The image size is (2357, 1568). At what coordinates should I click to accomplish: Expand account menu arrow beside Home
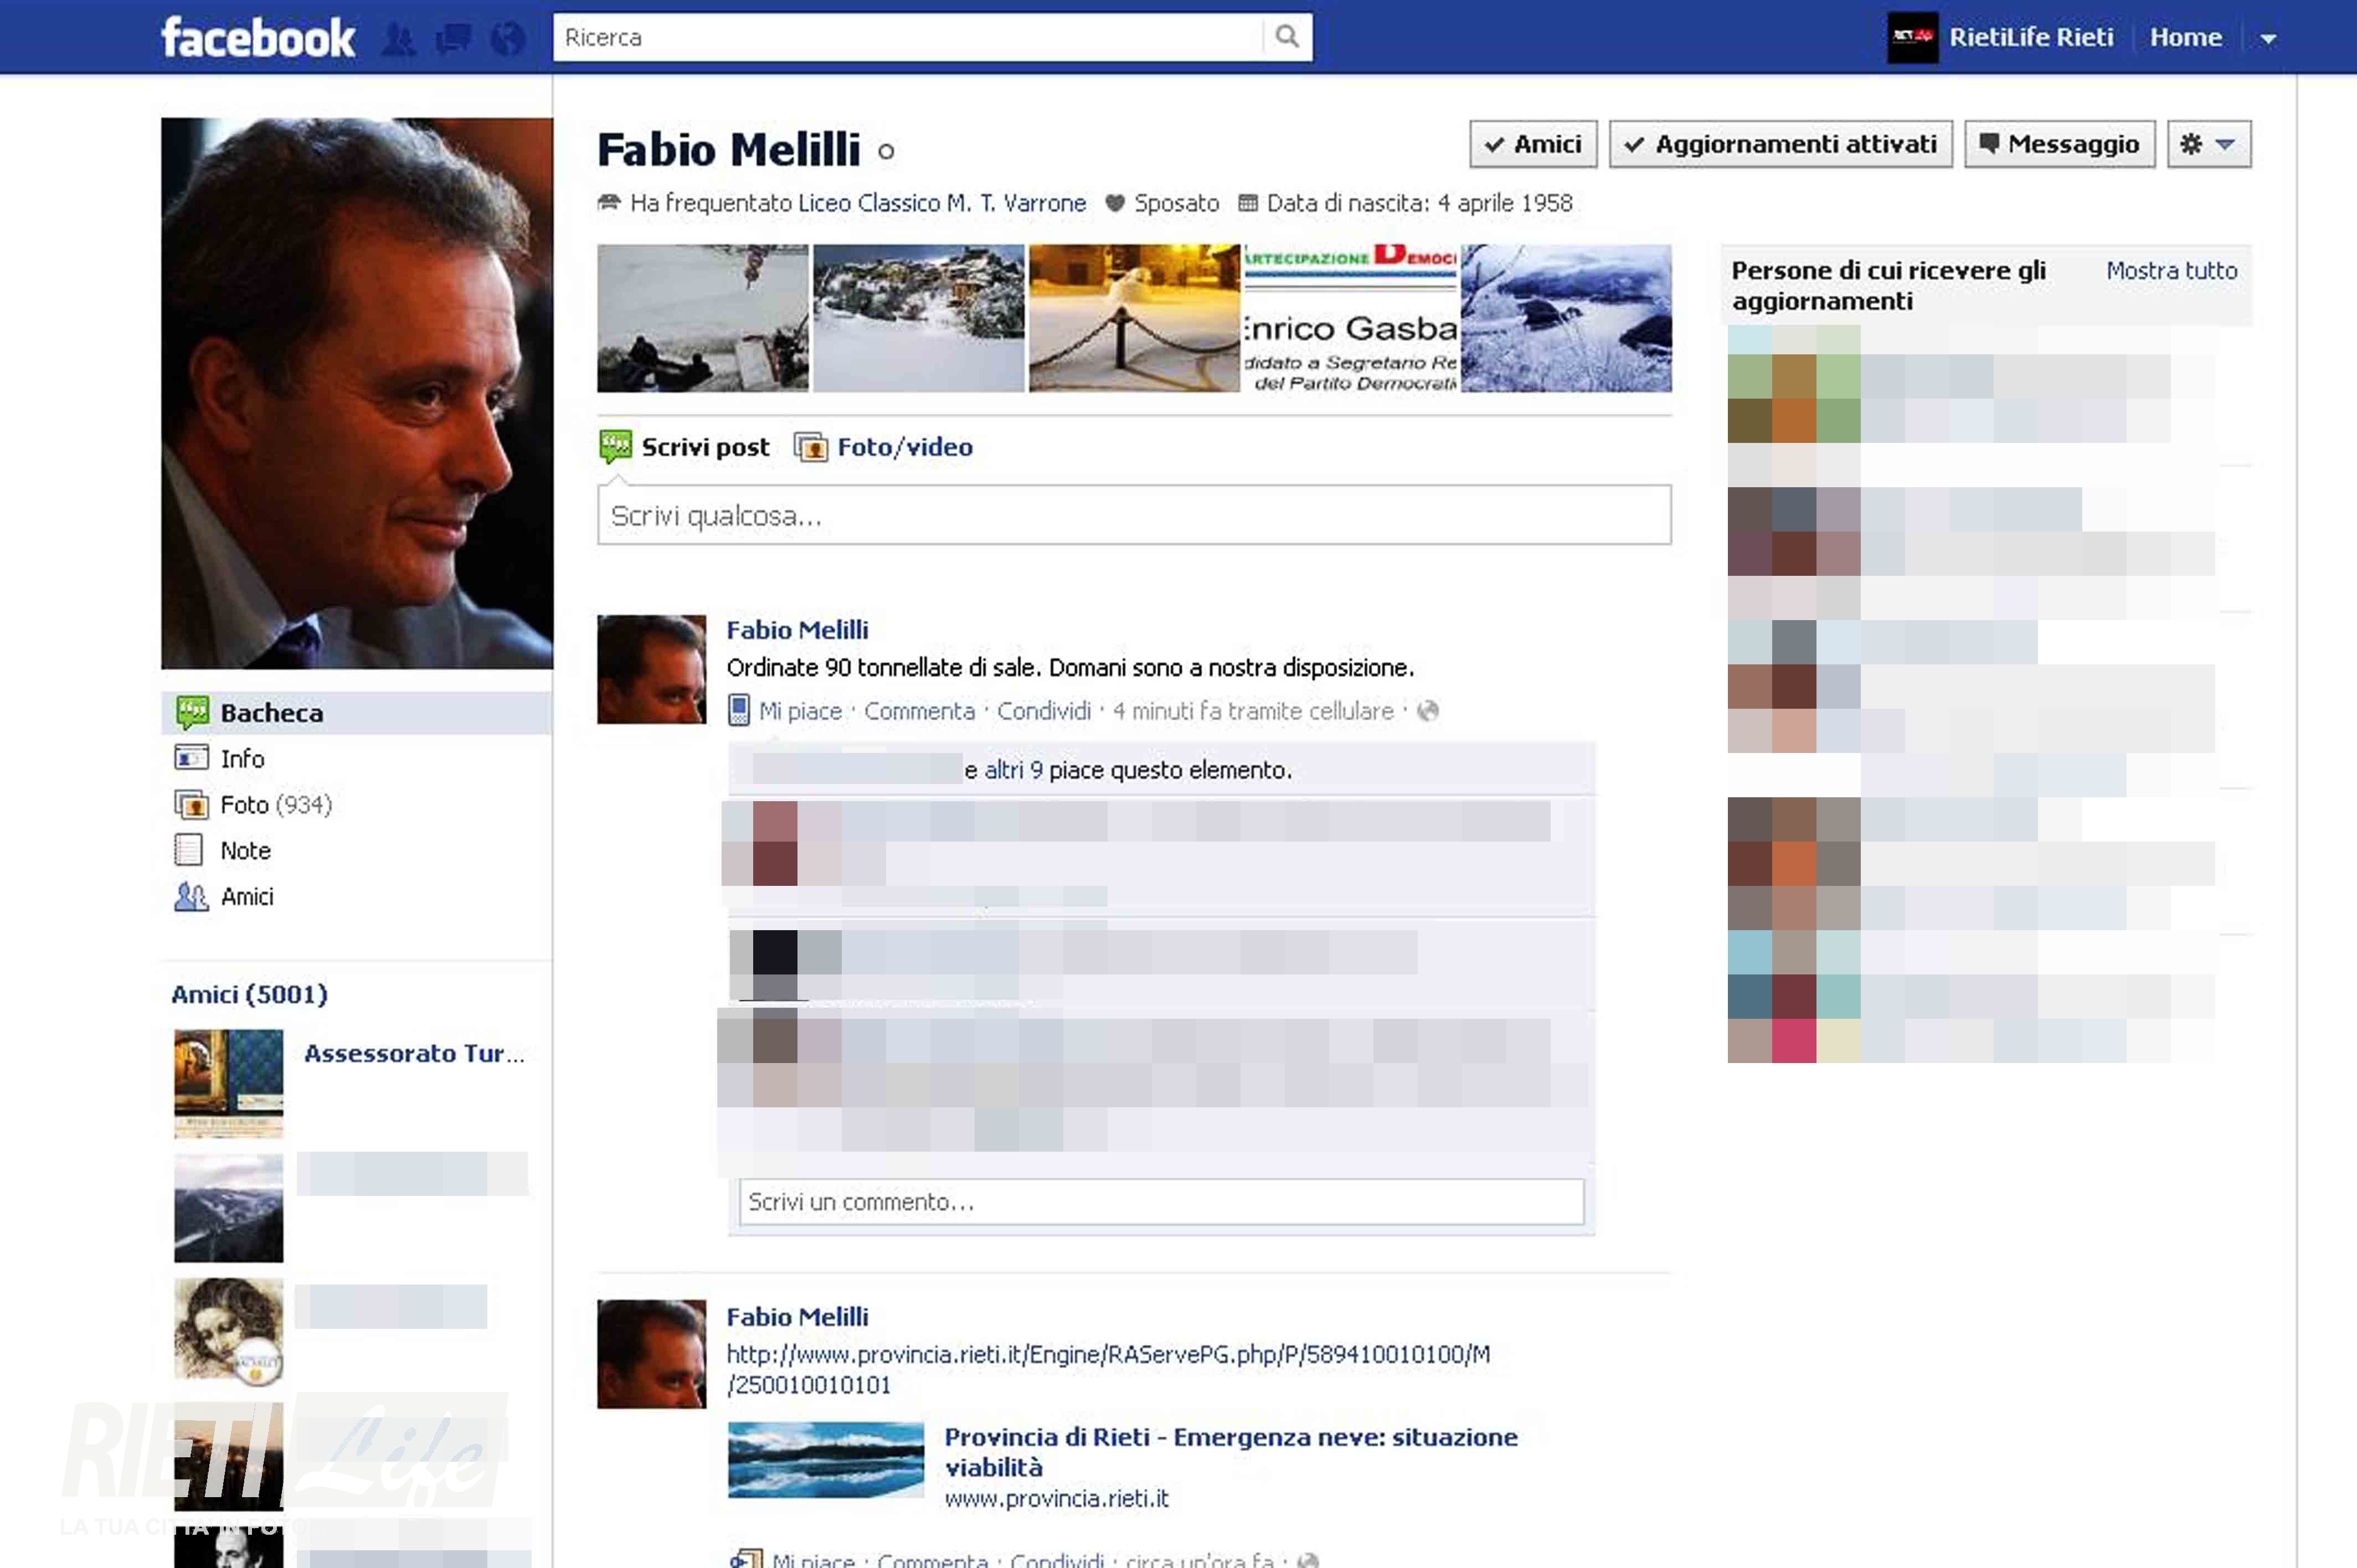[2268, 39]
